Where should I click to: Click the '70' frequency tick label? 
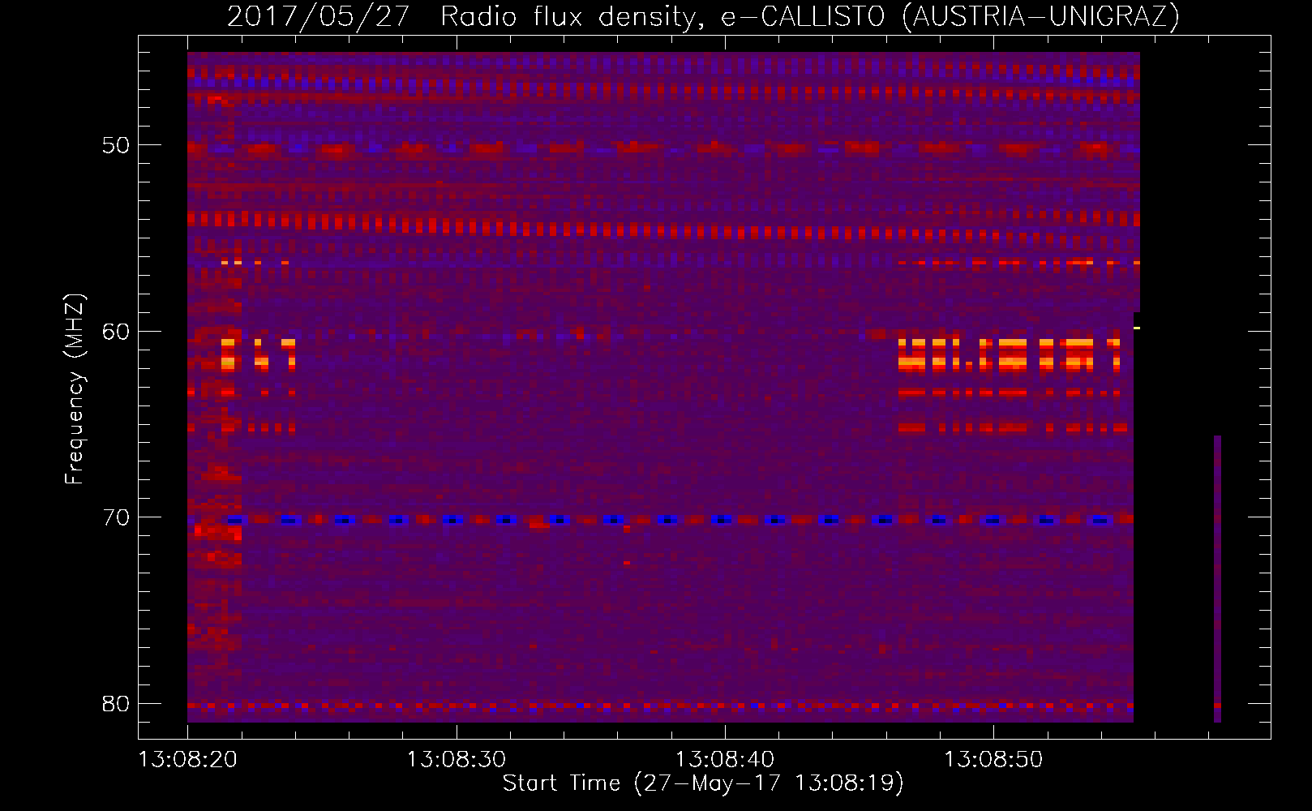tap(116, 517)
